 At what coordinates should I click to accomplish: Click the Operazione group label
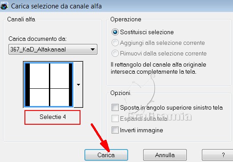click(126, 19)
